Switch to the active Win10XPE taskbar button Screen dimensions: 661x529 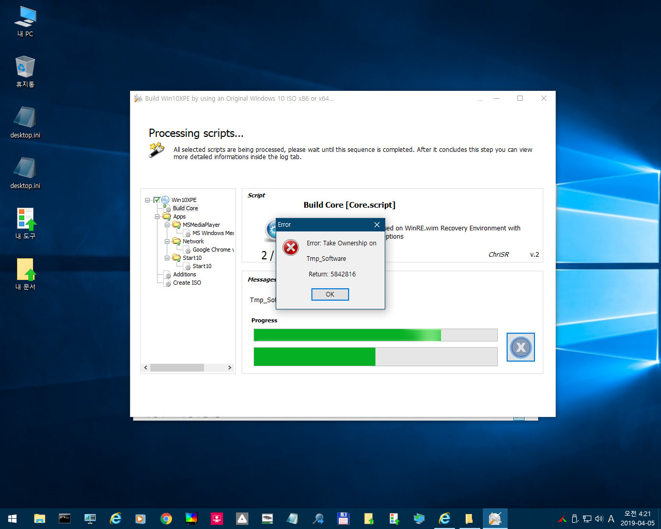point(495,519)
